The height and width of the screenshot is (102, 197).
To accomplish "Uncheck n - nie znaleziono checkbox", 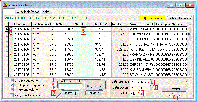I will 12,90.
